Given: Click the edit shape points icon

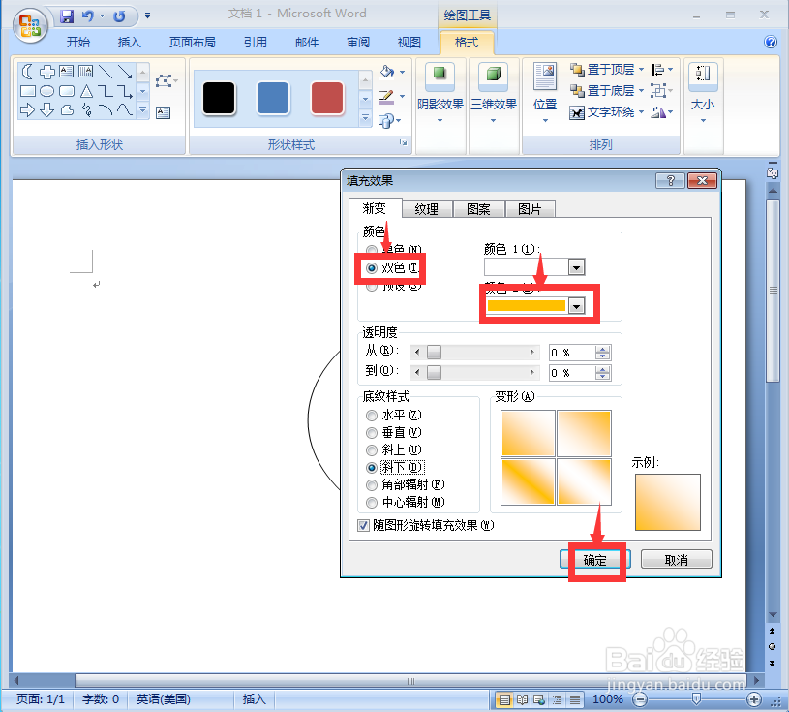Looking at the screenshot, I should [x=166, y=81].
